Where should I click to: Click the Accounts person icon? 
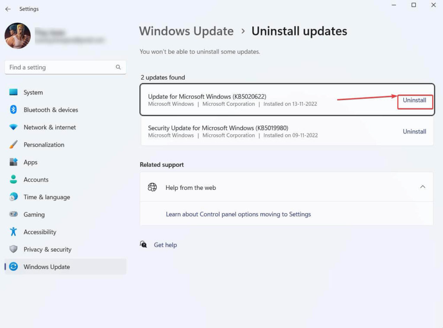(13, 179)
